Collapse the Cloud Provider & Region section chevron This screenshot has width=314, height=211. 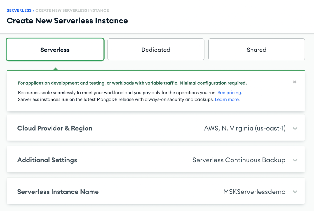tap(295, 128)
